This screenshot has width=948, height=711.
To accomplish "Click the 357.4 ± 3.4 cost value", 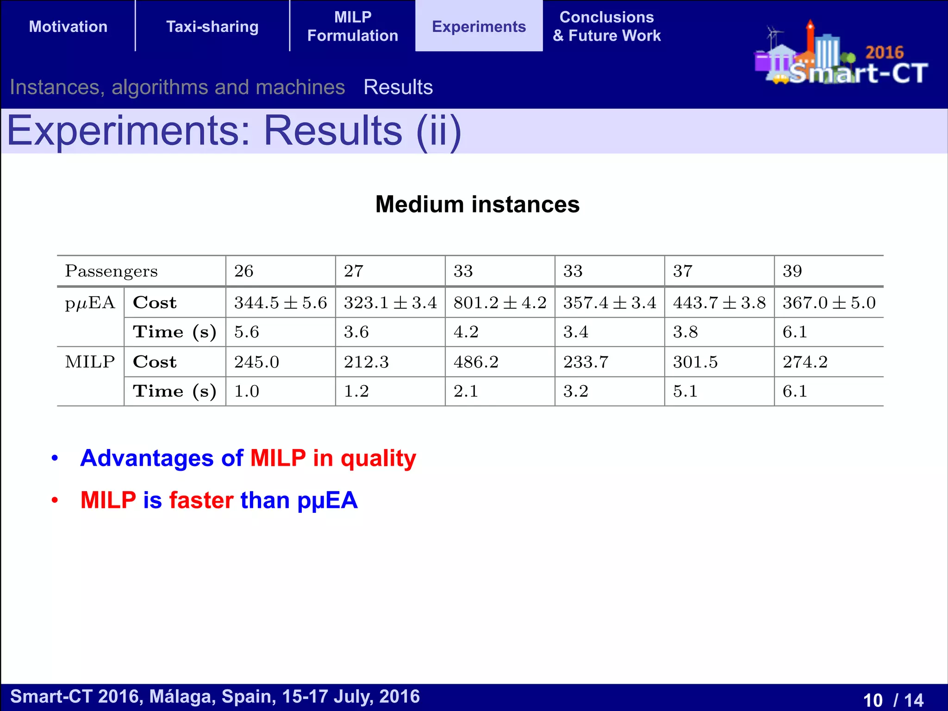I will coord(610,303).
